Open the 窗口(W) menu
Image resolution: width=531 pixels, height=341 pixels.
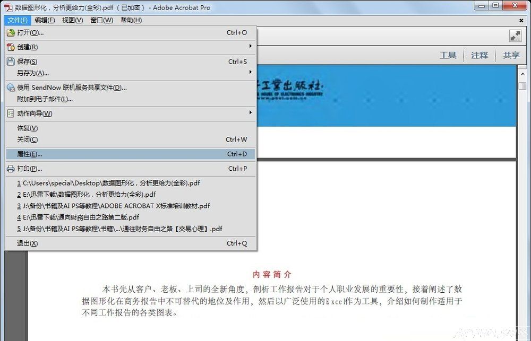101,20
